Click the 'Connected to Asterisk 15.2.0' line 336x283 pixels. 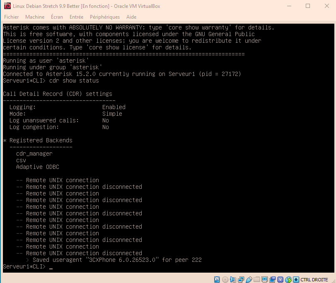(122, 74)
